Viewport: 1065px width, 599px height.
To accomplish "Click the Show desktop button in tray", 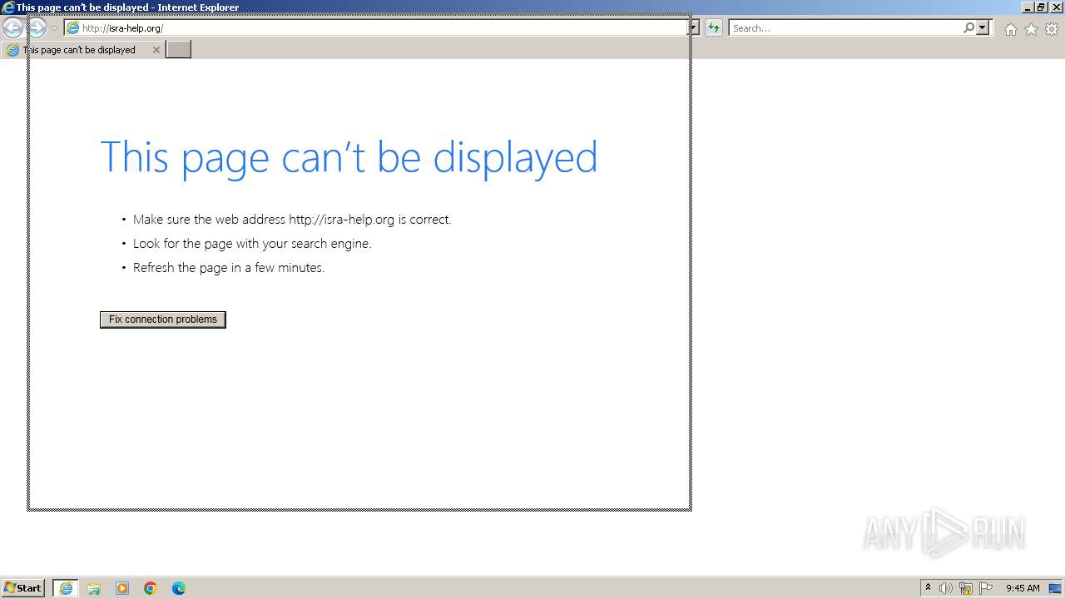I will point(1056,588).
